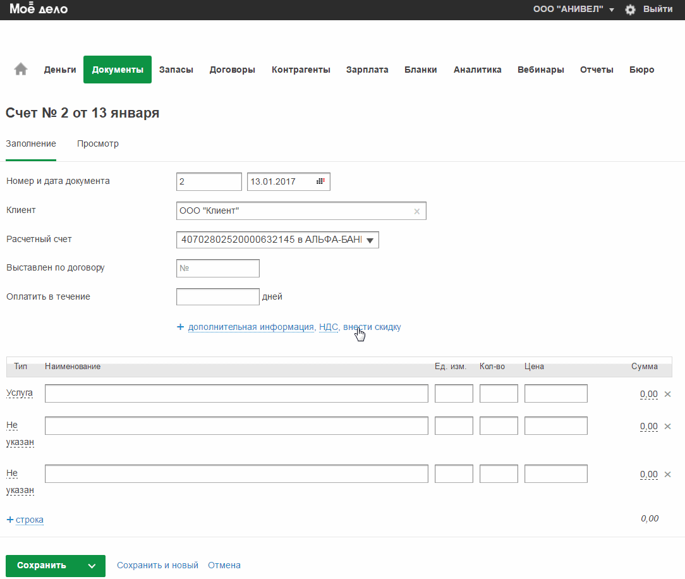Click the Отмена link
The height and width of the screenshot is (579, 685).
click(224, 566)
